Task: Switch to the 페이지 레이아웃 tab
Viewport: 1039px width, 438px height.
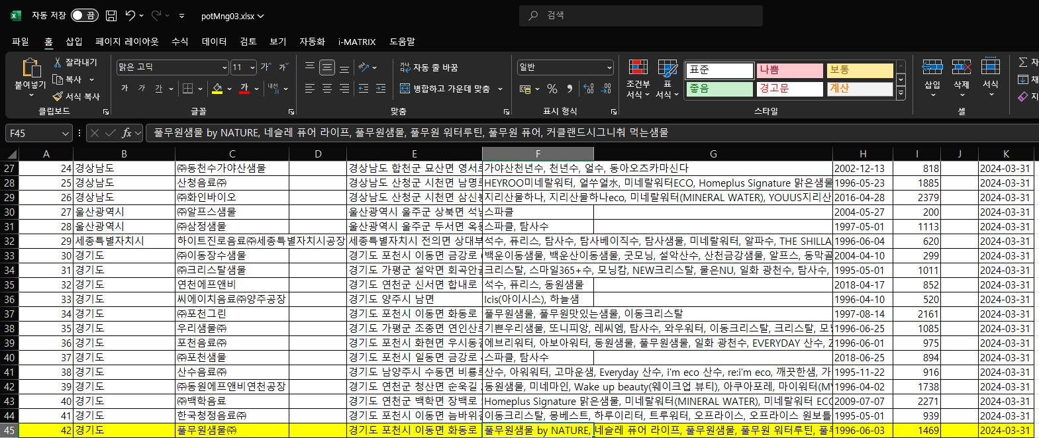Action: (x=127, y=42)
